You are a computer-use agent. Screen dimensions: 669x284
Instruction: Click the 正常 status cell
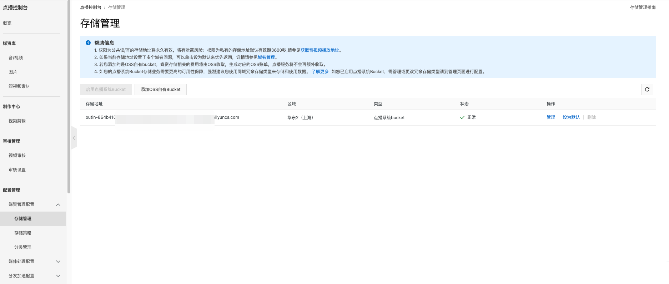(x=468, y=117)
